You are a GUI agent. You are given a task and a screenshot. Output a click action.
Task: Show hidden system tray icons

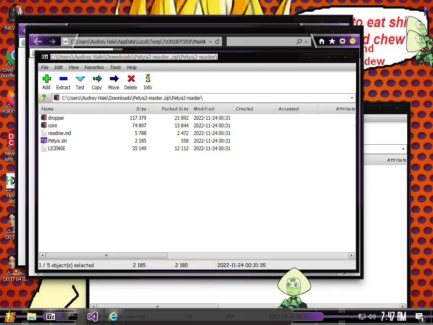coord(351,317)
